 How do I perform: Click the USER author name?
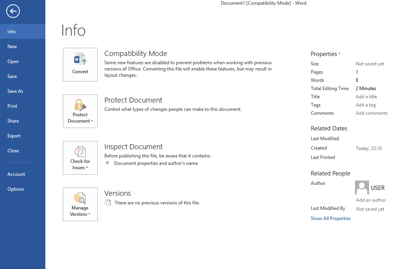tap(378, 188)
